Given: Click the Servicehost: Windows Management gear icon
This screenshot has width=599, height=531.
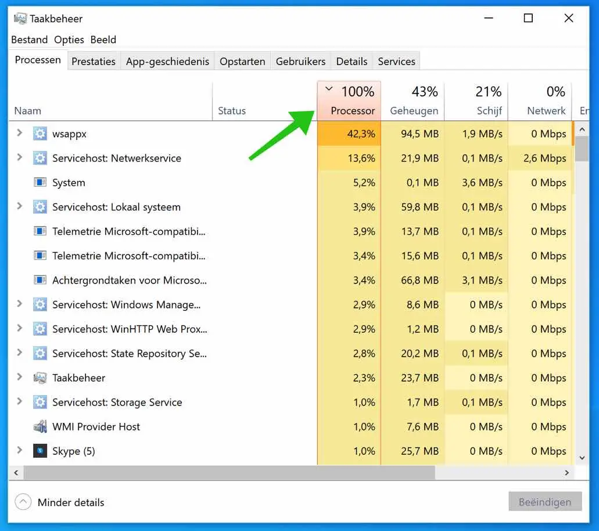Looking at the screenshot, I should coord(40,304).
